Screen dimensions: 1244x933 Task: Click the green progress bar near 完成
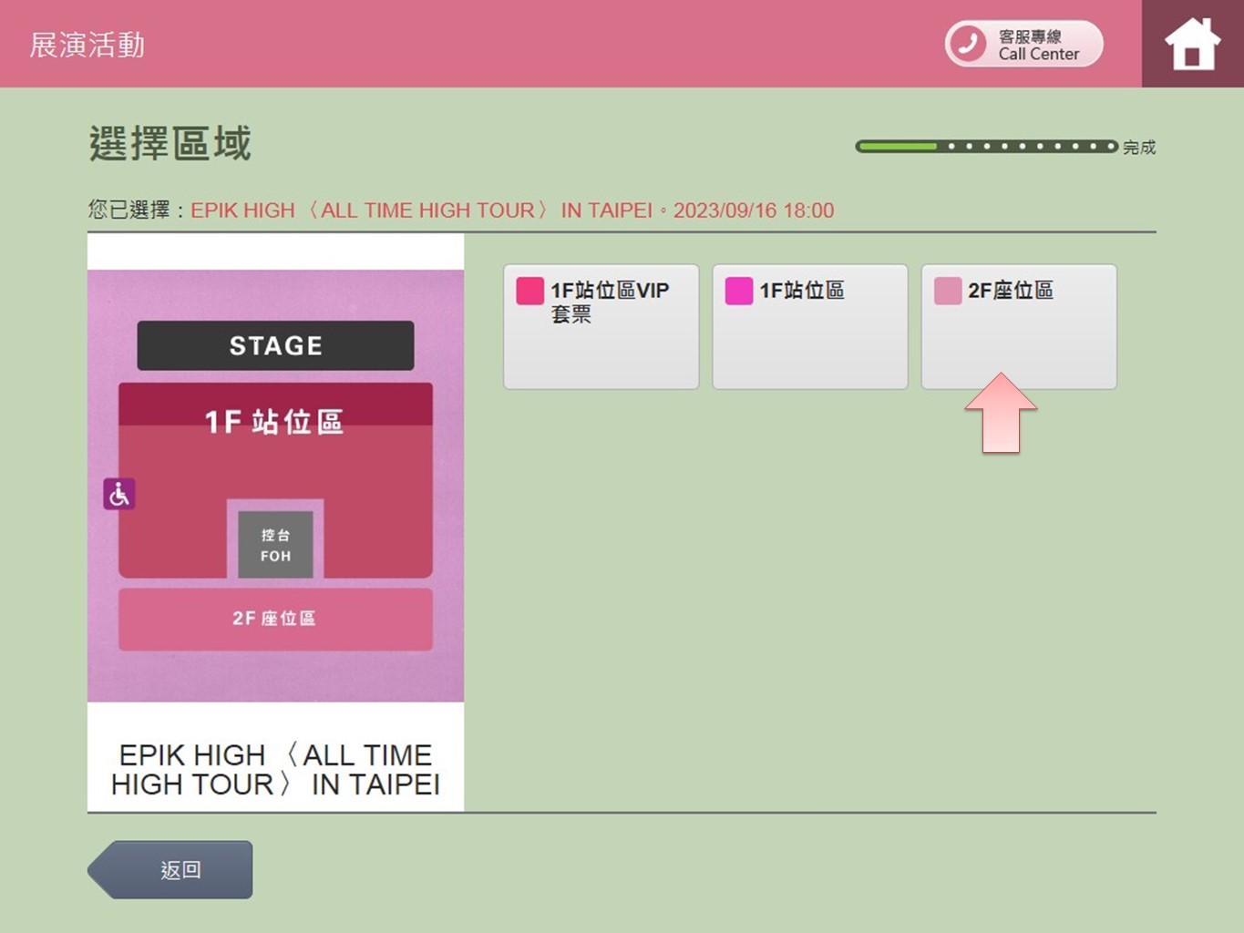pyautogui.click(x=986, y=147)
